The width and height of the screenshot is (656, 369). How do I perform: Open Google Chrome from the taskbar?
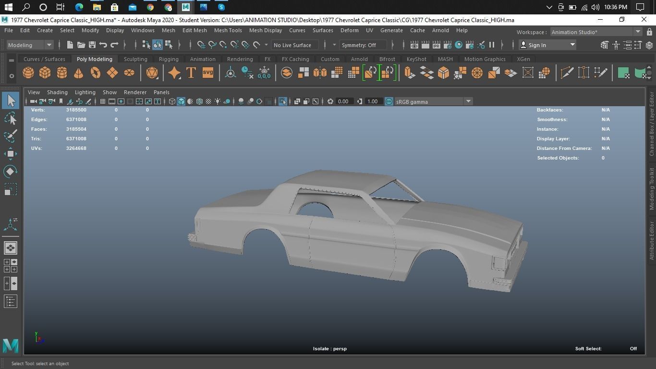pos(150,7)
